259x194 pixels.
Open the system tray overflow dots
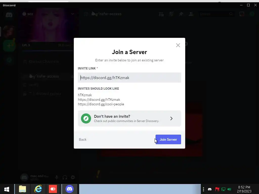[x=203, y=189]
